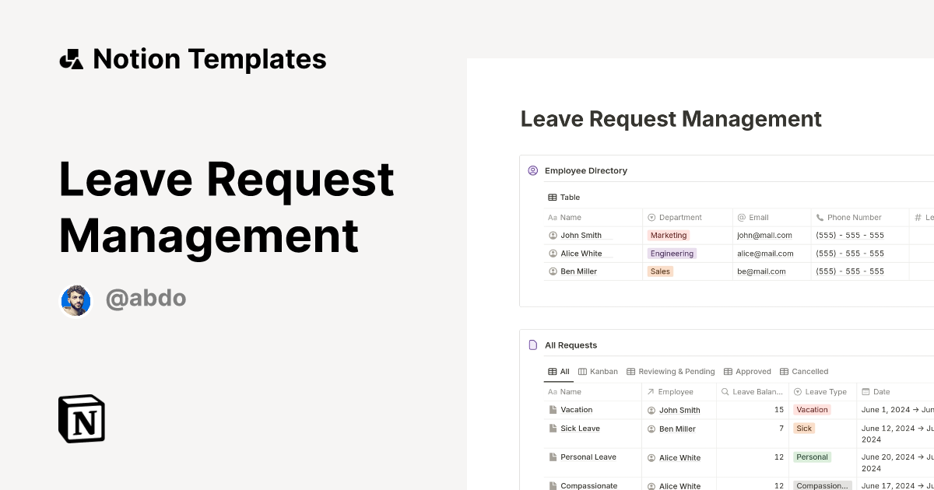Click the @ icon in the Email column header

pyautogui.click(x=743, y=217)
